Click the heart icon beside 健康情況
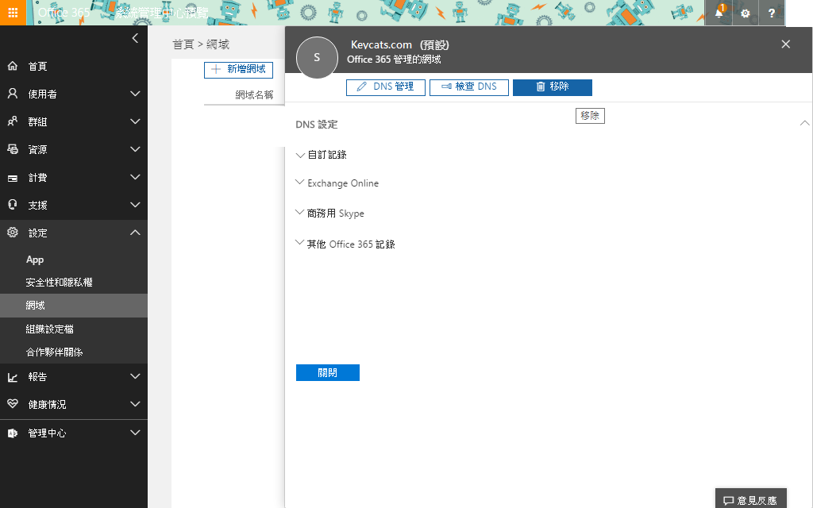The width and height of the screenshot is (813, 508). (13, 404)
